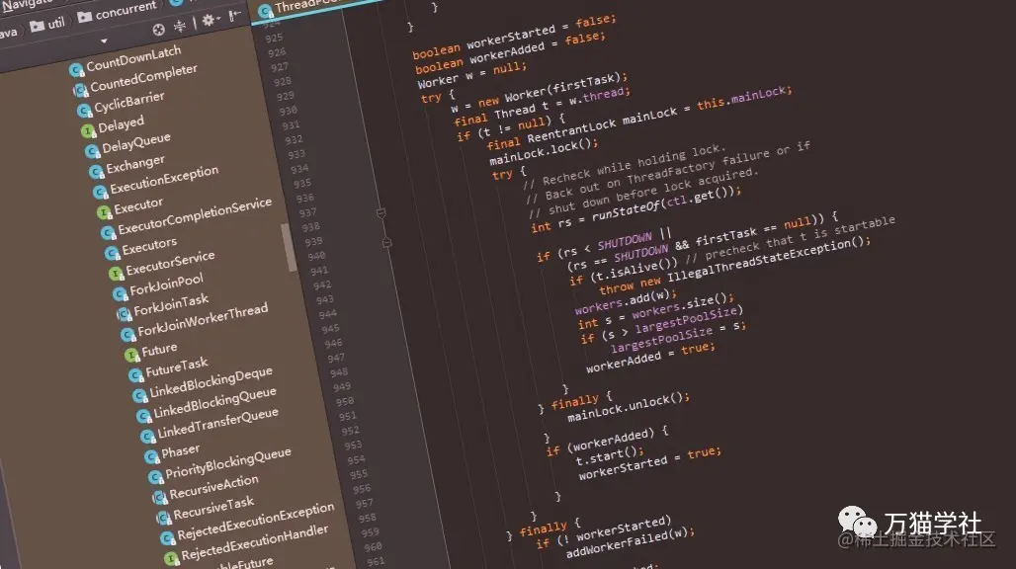This screenshot has width=1016, height=569.
Task: Select LinkedBlockingQueue in the tree
Action: point(214,403)
